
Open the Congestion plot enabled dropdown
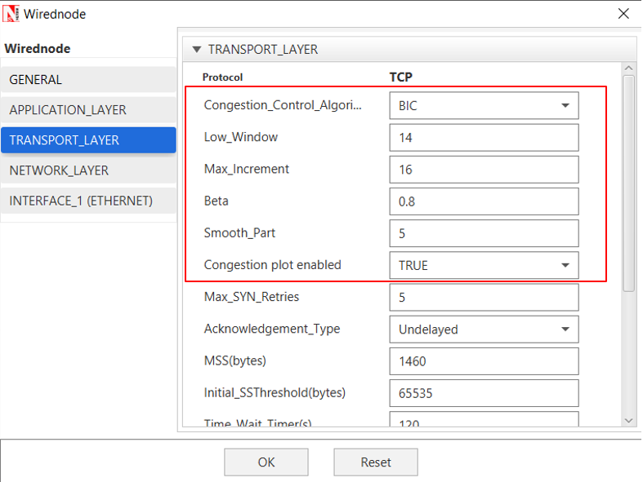tap(484, 265)
